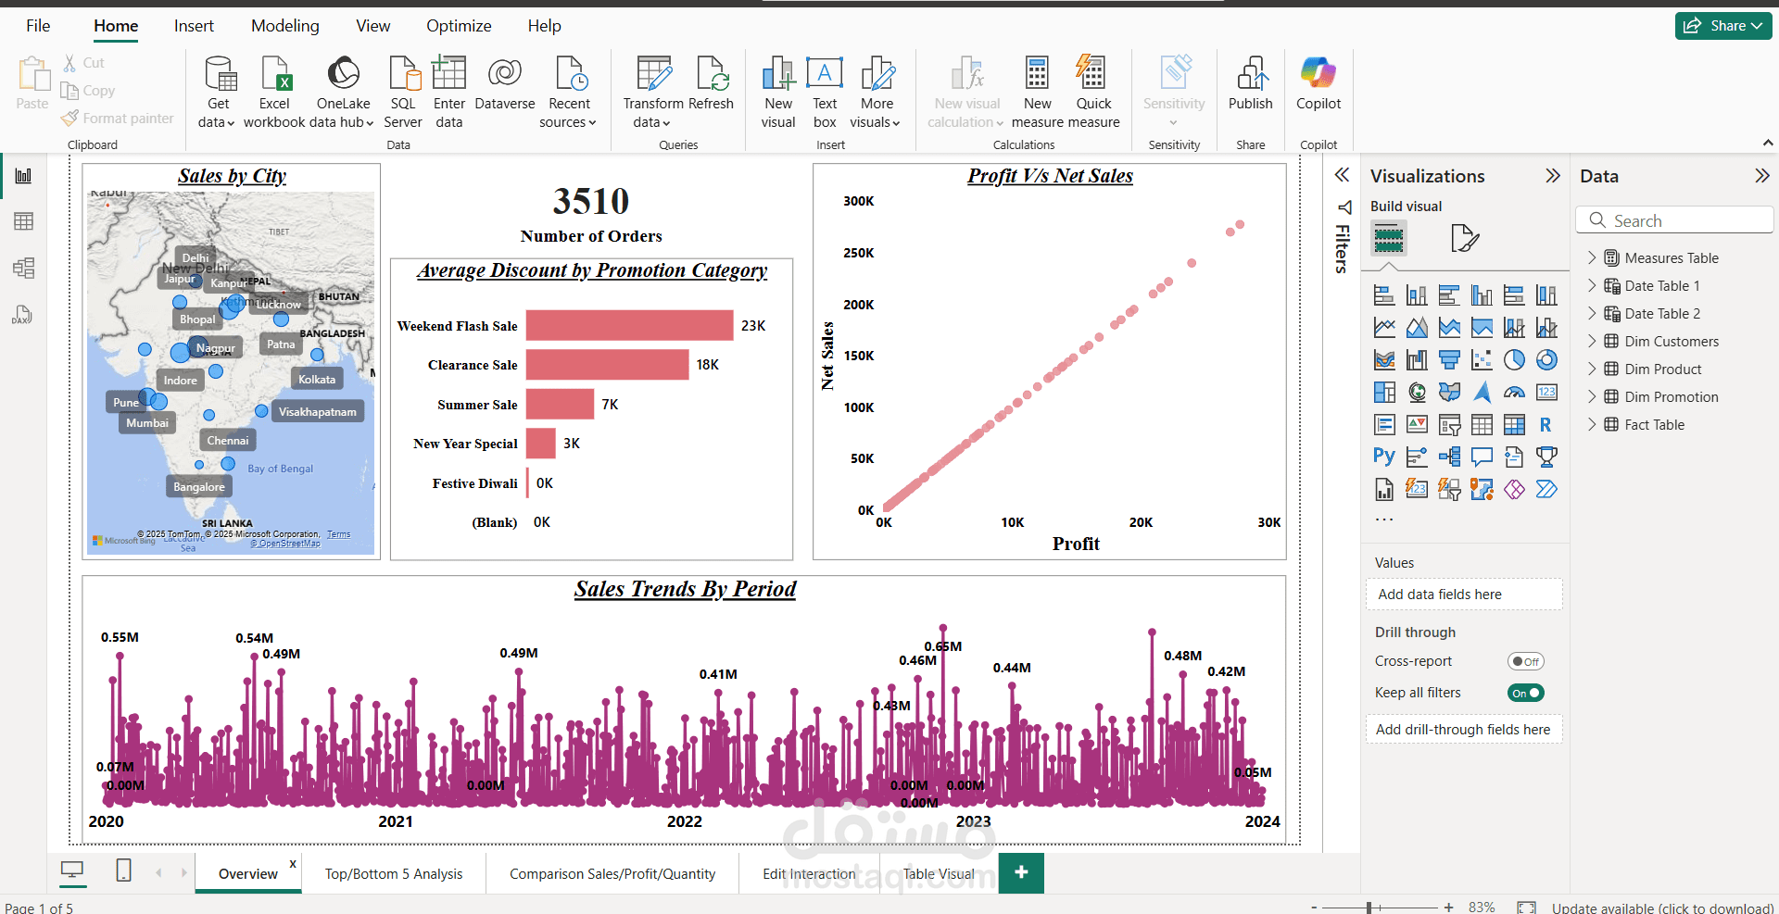Screen dimensions: 1779x914
Task: Select the Treemap visual
Action: [1384, 393]
